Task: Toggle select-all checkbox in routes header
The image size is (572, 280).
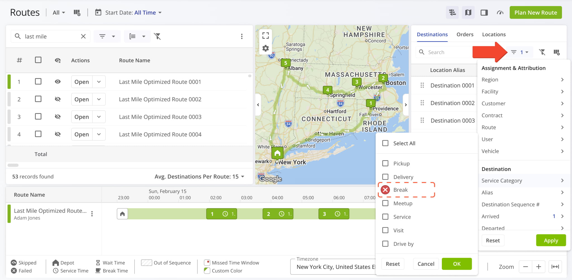Action: [x=38, y=60]
